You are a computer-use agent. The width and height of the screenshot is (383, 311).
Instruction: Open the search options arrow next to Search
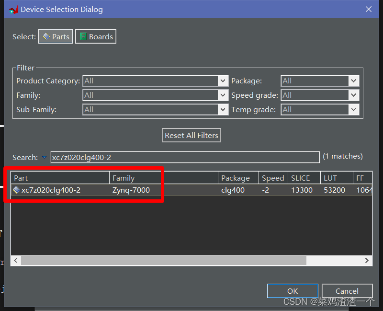(44, 157)
